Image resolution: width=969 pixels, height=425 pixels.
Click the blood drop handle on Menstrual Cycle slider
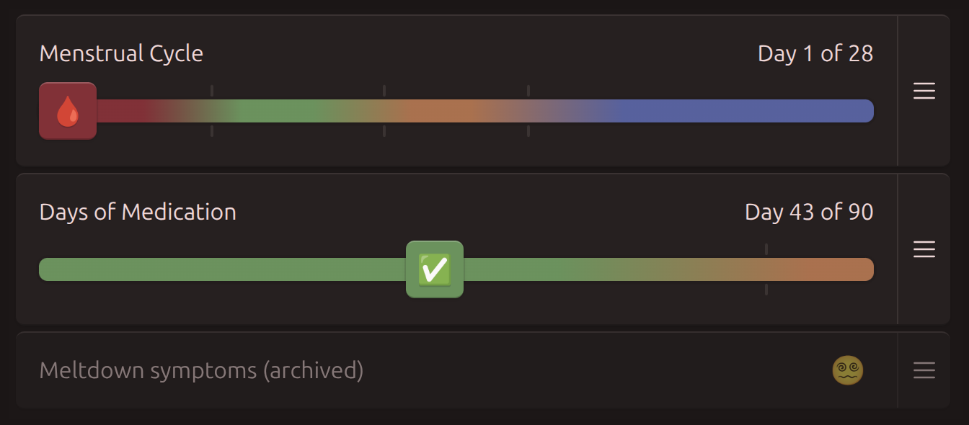click(x=67, y=111)
